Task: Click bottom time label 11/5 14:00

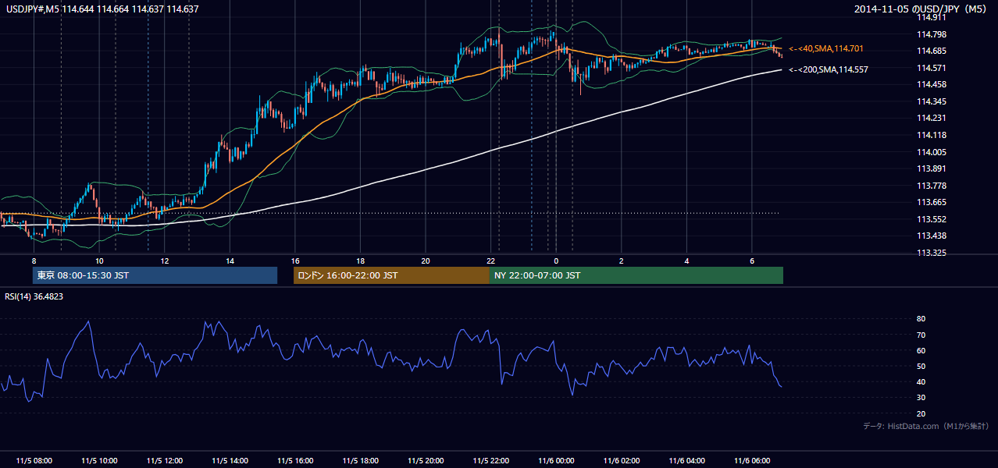Action: coord(230,461)
